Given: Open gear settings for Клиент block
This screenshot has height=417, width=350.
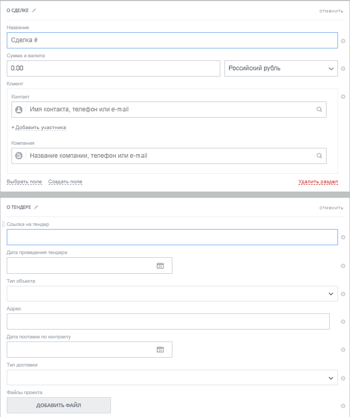Looking at the screenshot, I should (x=343, y=96).
